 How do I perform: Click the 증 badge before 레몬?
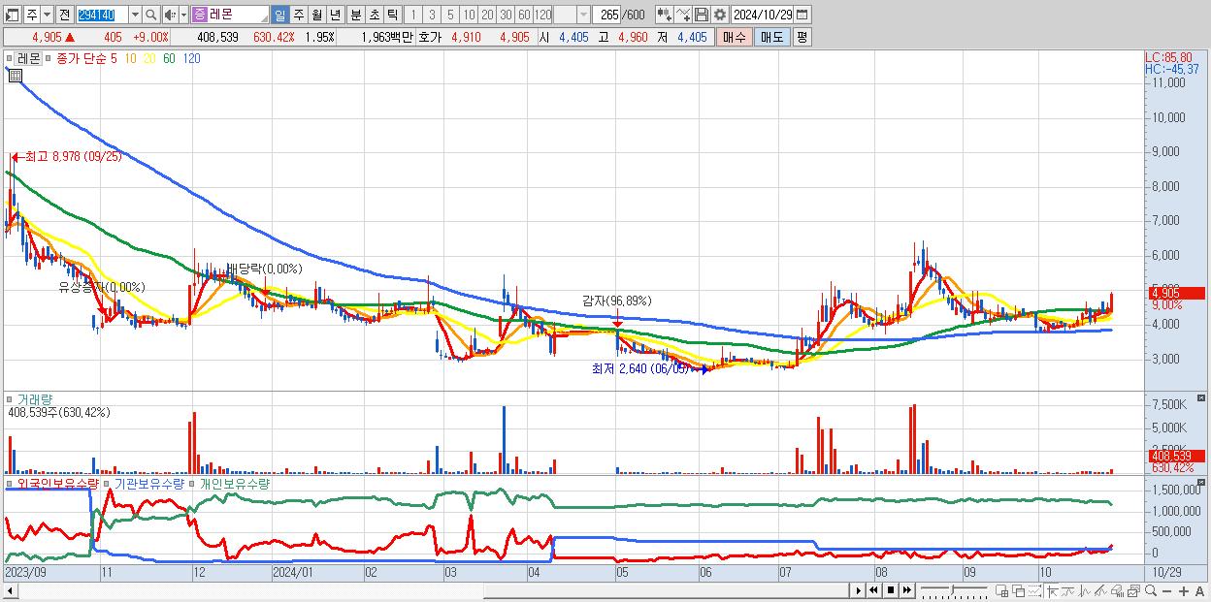coord(200,15)
